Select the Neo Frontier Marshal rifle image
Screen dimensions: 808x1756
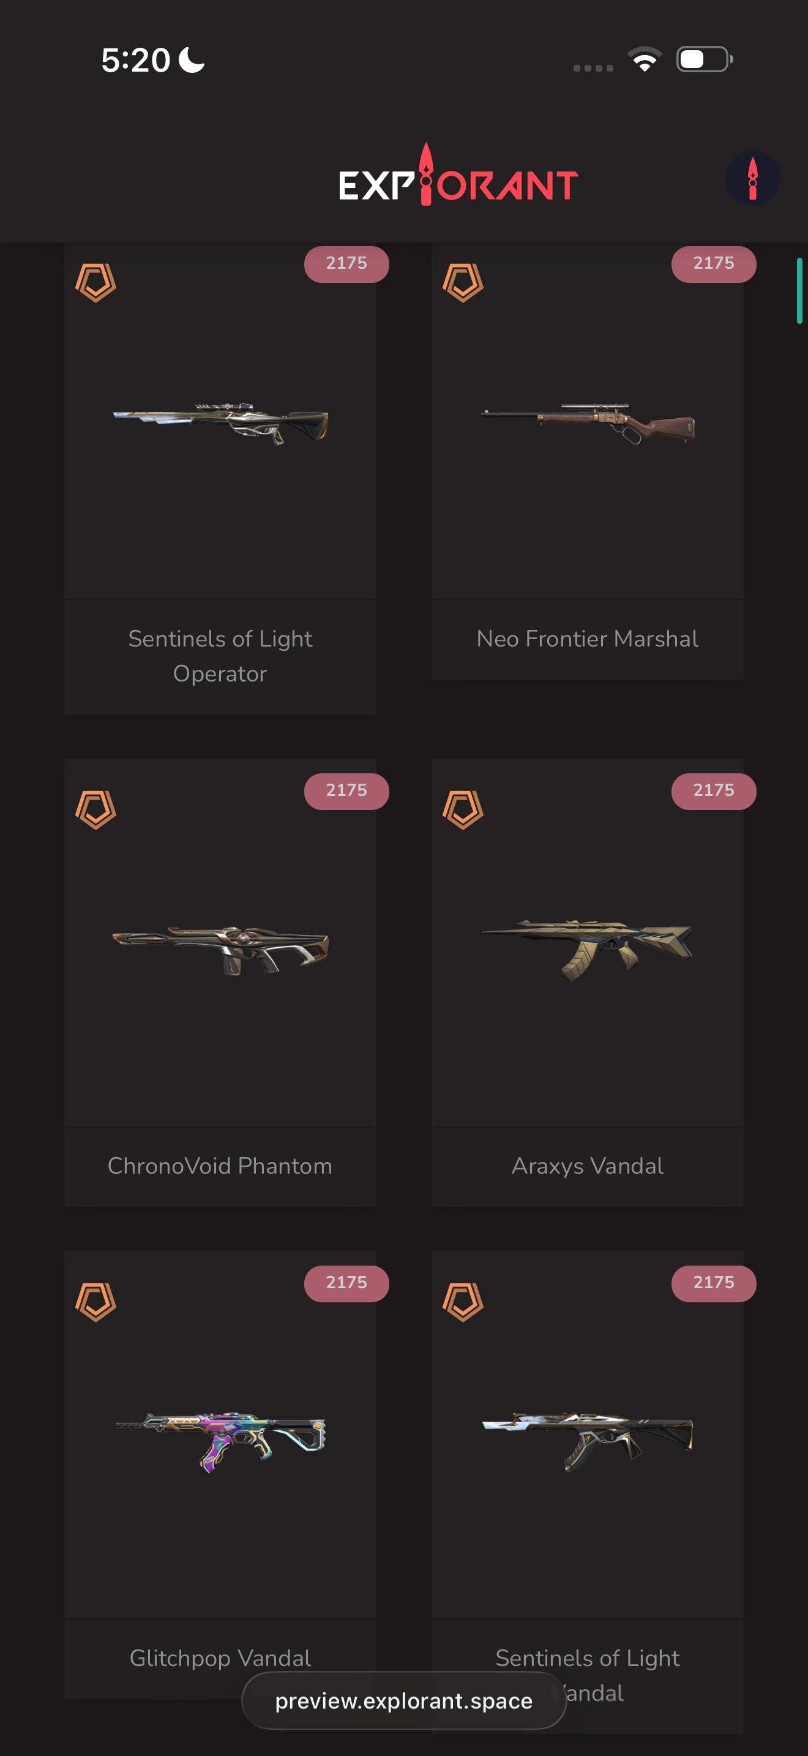tap(588, 423)
